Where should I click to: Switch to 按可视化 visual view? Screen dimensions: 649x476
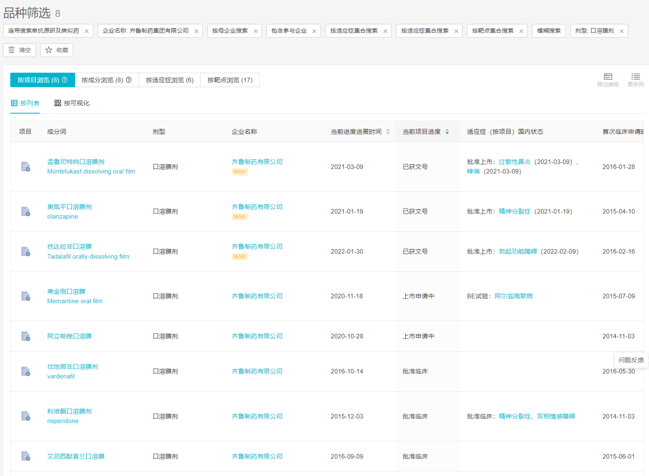coord(72,103)
